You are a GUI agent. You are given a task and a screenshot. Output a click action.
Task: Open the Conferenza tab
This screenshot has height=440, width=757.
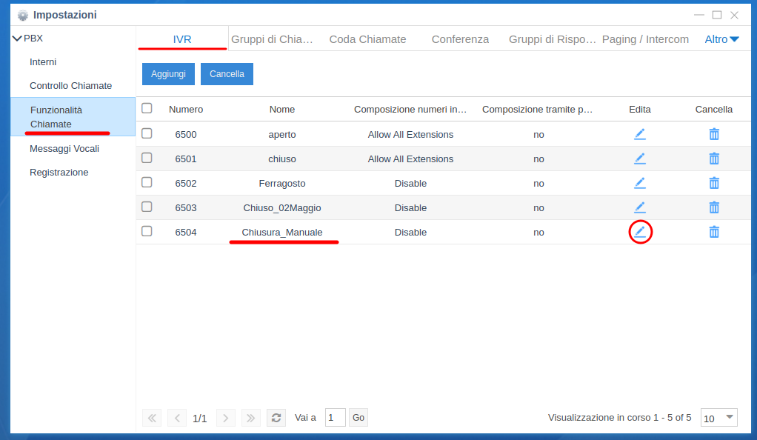point(460,39)
